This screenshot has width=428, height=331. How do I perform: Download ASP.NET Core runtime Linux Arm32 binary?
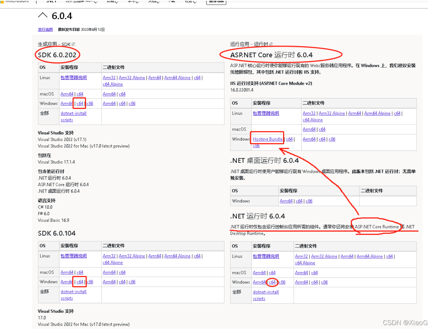pyautogui.click(x=309, y=113)
